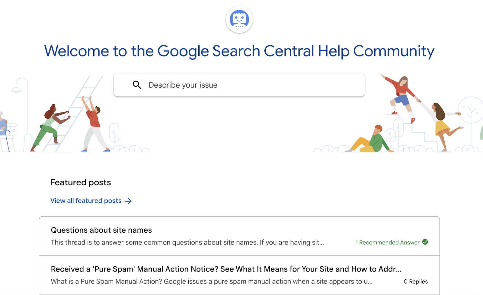
Task: Click the blue arrow after View all featured posts
Action: [129, 201]
